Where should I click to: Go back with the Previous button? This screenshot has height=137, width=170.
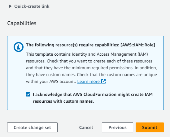click(117, 127)
